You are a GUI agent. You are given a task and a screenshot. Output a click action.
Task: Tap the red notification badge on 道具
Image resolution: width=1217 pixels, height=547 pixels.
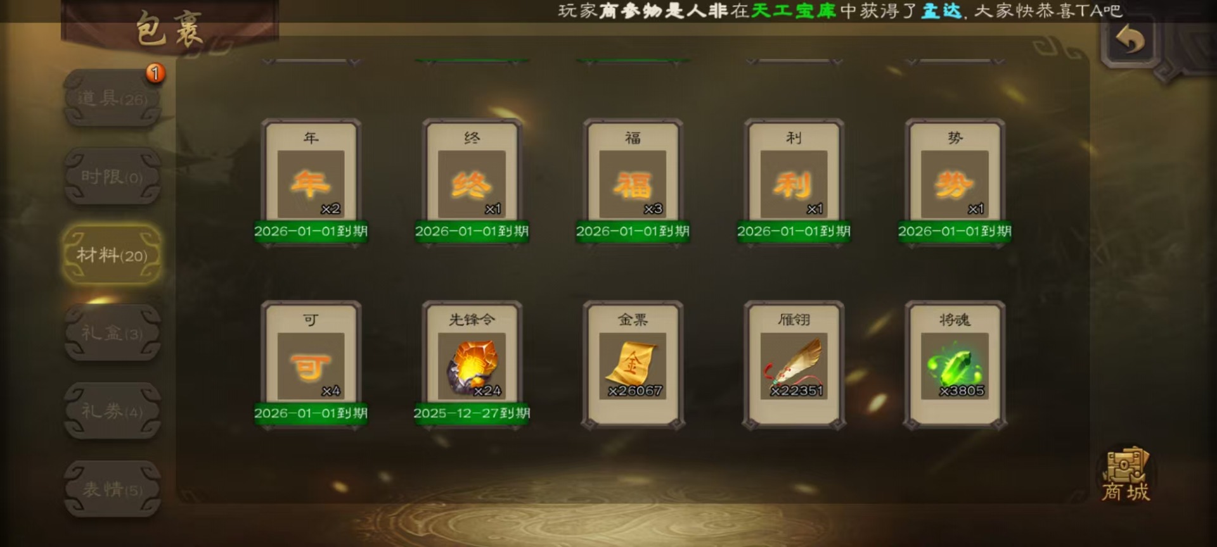point(155,73)
